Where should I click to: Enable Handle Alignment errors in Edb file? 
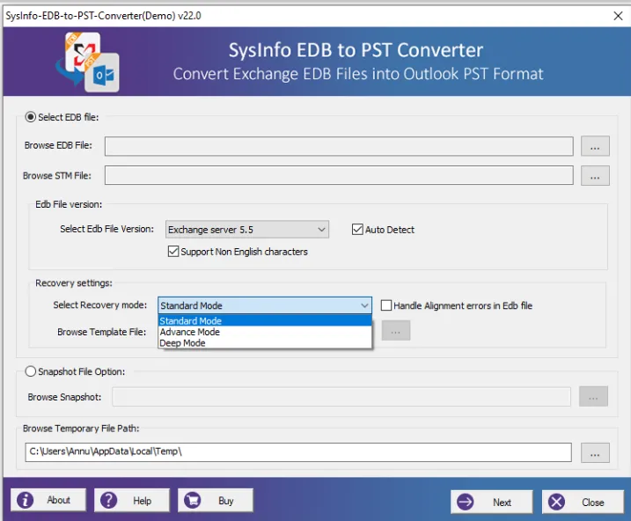point(386,305)
